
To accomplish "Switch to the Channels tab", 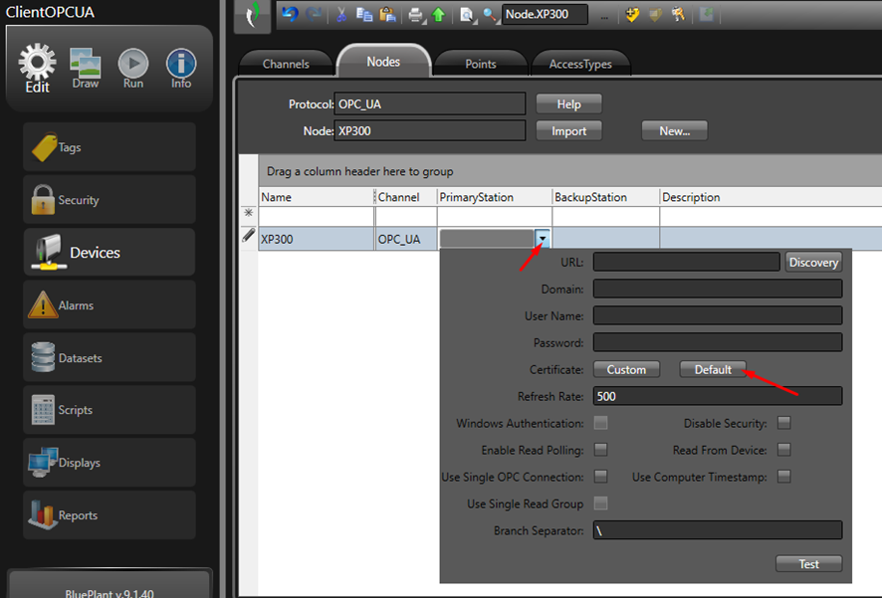I will tap(286, 64).
